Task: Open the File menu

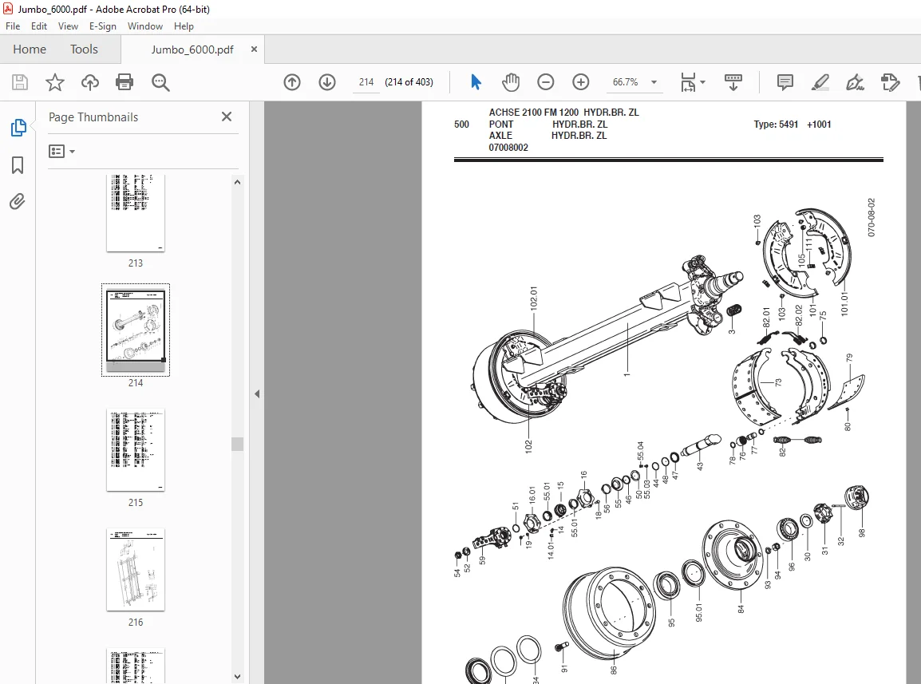Action: click(x=13, y=26)
